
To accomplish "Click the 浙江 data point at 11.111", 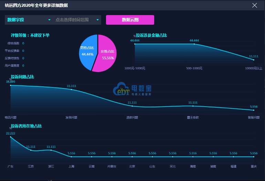I will pyautogui.click(x=51, y=150).
